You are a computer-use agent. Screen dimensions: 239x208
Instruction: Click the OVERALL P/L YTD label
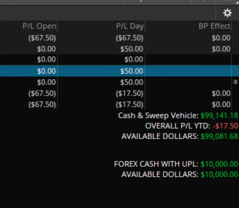(x=178, y=126)
